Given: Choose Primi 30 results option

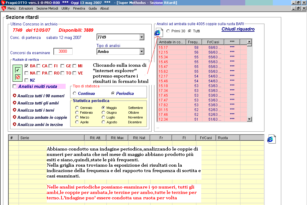Looking at the screenshot, I should click(x=168, y=31).
